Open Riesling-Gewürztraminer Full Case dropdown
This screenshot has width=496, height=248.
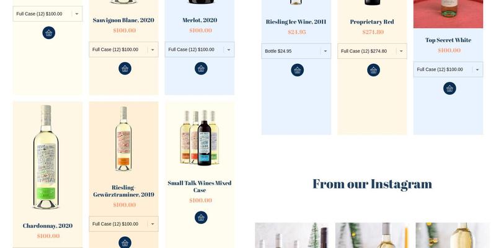123,224
